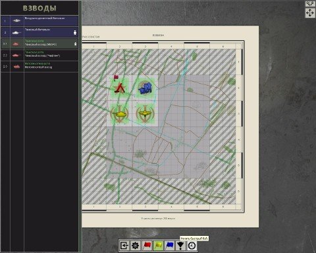Click the soldier figure icon in row 2.1

coord(75,44)
